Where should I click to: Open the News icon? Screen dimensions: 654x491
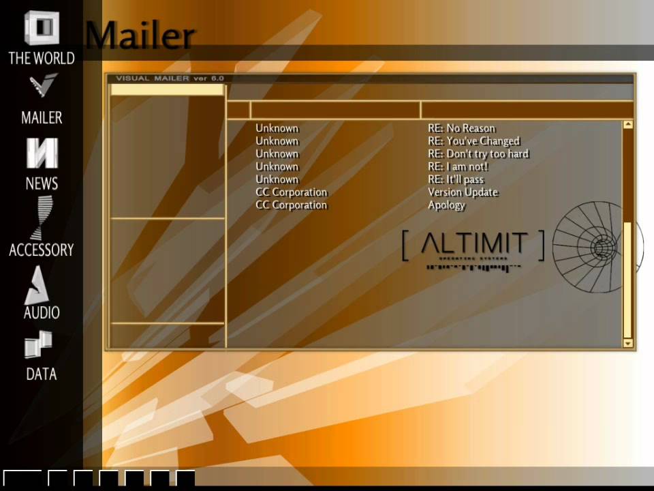[x=42, y=153]
